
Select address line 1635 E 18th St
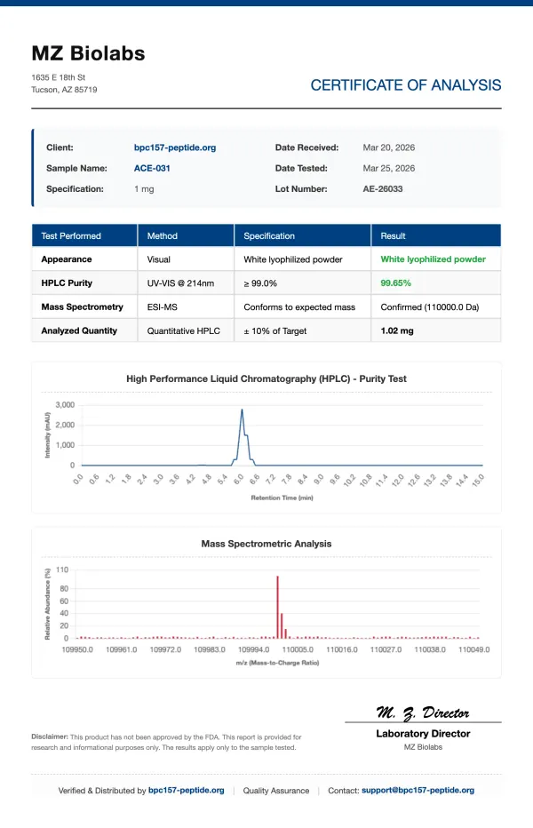tap(58, 77)
